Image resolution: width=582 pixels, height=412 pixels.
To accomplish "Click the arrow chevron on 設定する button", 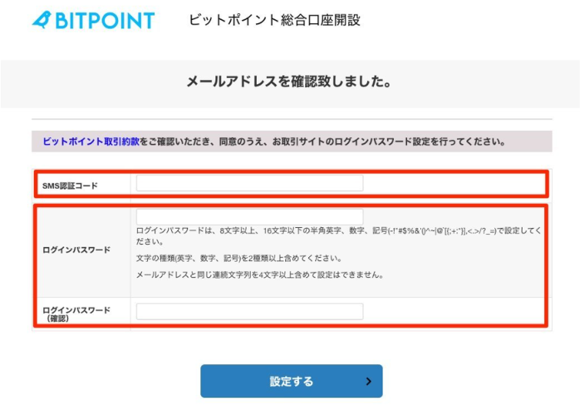I will pos(368,381).
